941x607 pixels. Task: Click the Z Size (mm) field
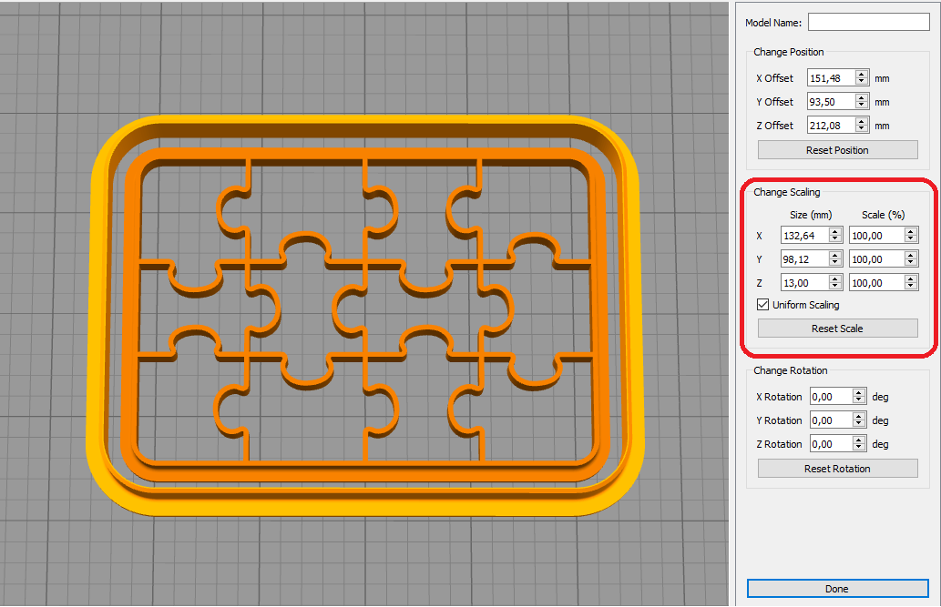pyautogui.click(x=804, y=282)
